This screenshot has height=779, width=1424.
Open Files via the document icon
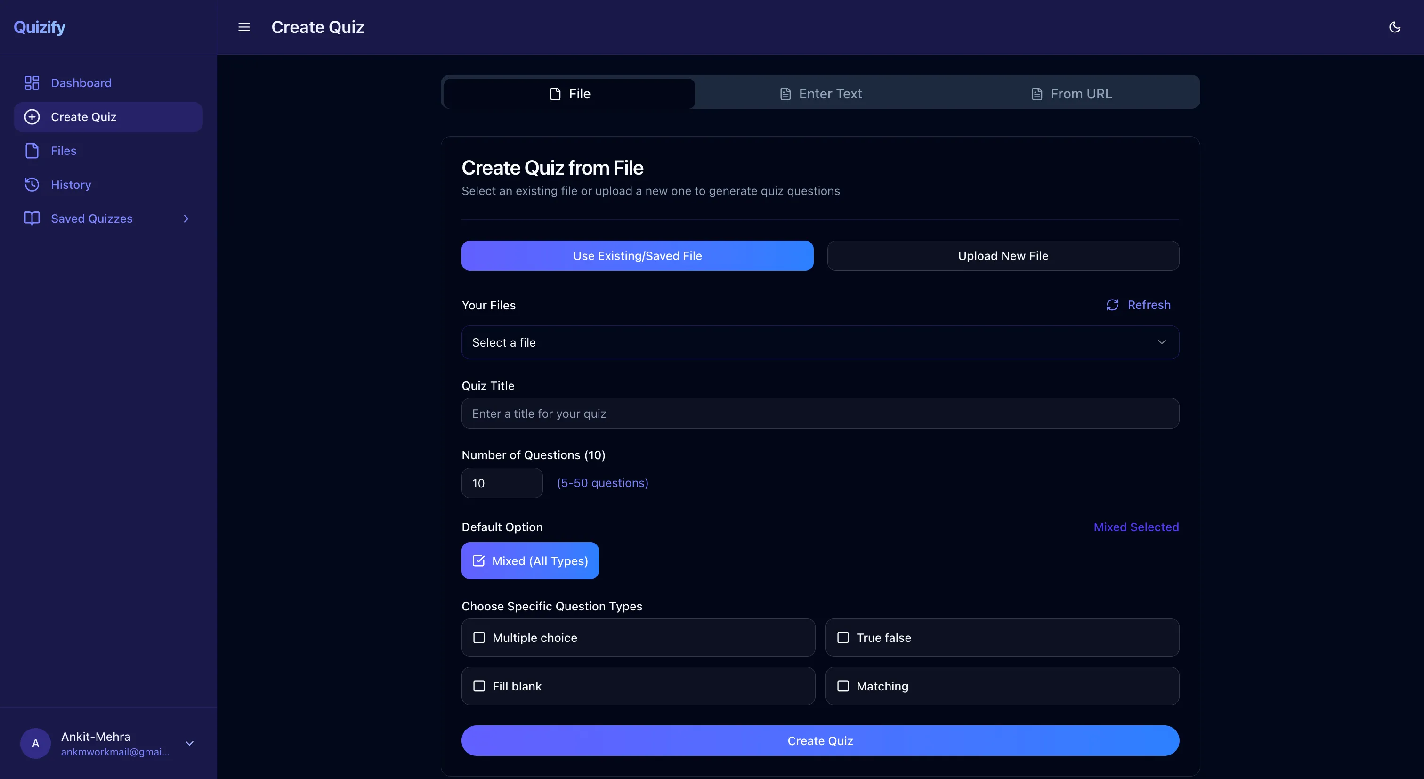point(32,150)
